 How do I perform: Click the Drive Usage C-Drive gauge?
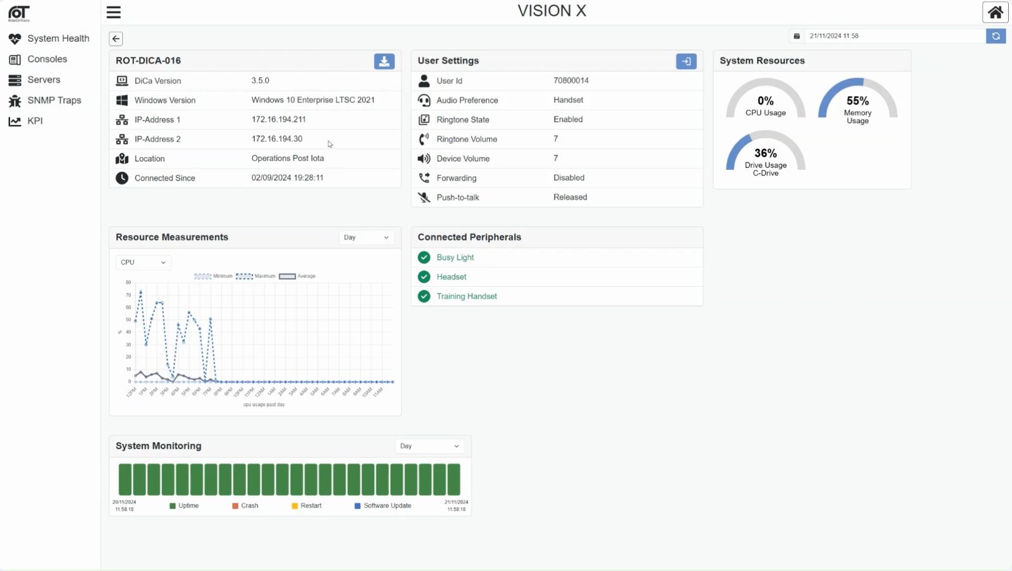(x=765, y=153)
